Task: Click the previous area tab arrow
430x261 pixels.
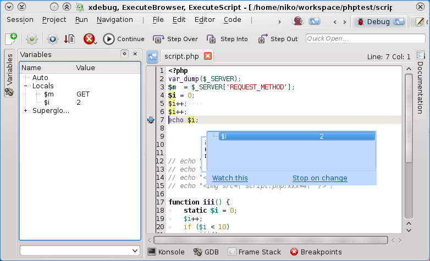Action: 334,22
